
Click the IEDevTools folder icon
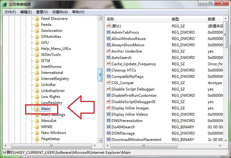pyautogui.click(x=37, y=55)
